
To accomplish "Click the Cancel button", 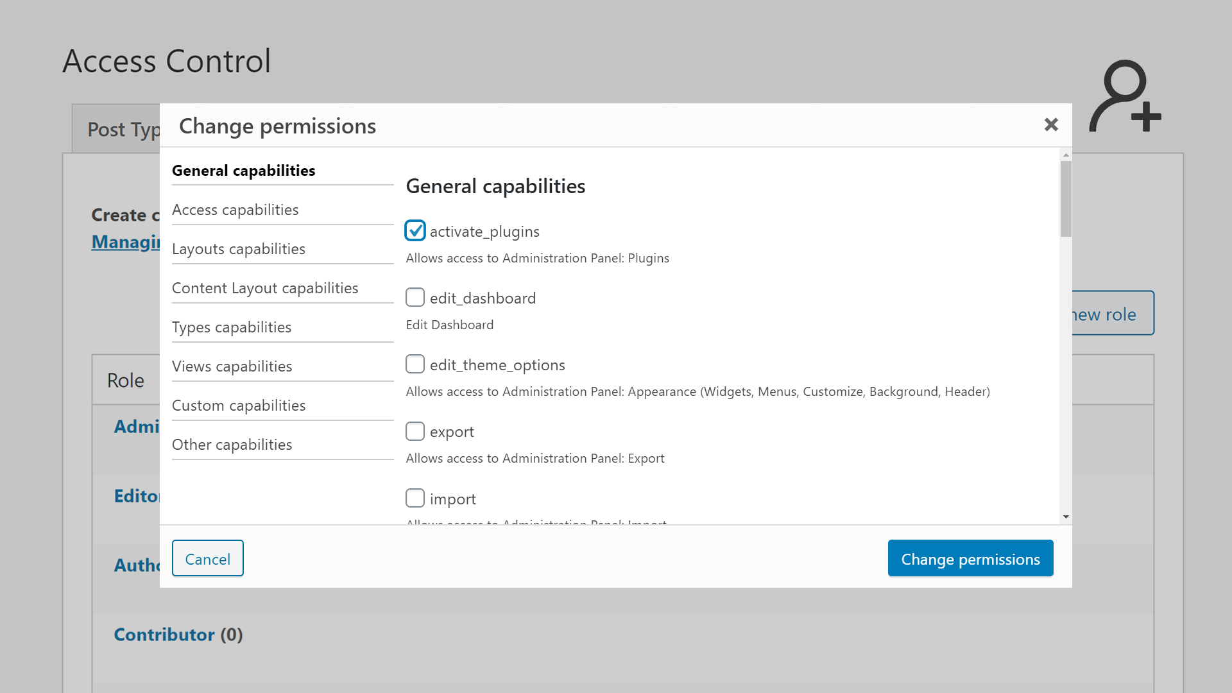I will pyautogui.click(x=207, y=558).
